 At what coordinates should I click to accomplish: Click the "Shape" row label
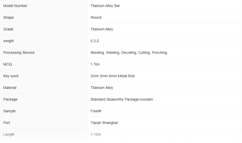[x=9, y=17]
